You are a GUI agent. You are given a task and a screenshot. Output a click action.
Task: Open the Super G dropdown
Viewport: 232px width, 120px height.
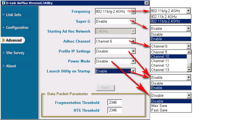(x=133, y=21)
